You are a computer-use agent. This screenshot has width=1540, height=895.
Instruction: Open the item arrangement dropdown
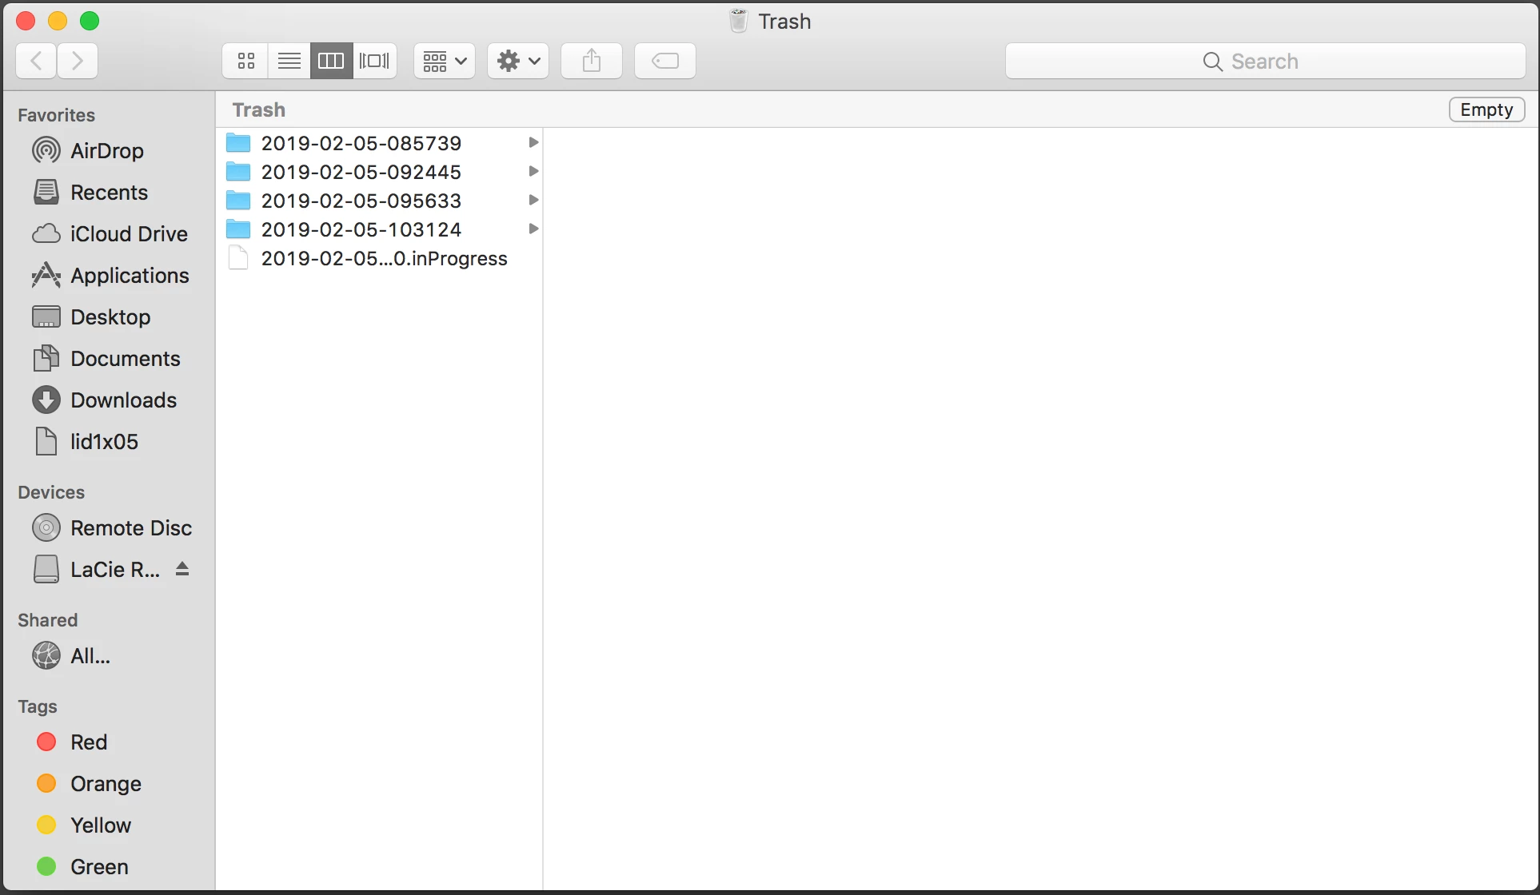[x=444, y=61]
